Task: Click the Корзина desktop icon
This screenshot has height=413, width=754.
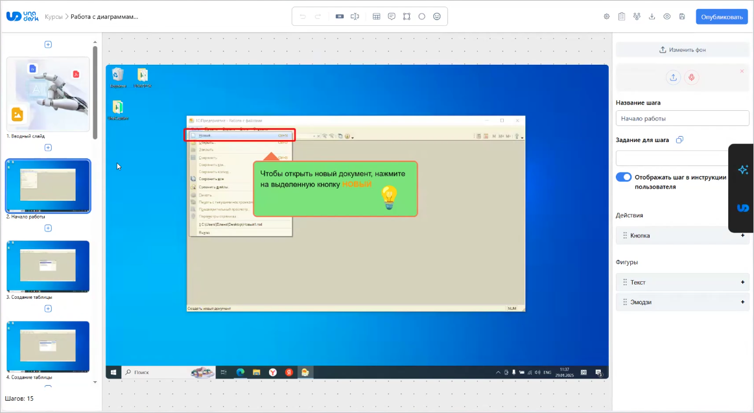Action: (118, 78)
